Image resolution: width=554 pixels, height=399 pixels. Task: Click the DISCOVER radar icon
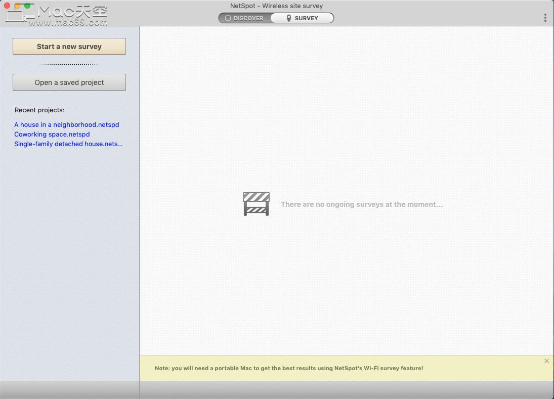[x=228, y=18]
